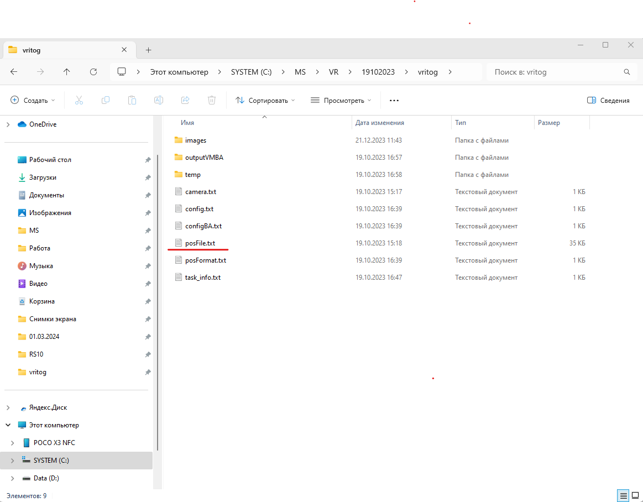This screenshot has width=643, height=502.
Task: Click the computer icon in address bar
Action: click(122, 72)
